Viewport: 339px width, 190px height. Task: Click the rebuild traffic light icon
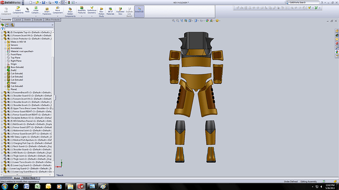[69, 2]
